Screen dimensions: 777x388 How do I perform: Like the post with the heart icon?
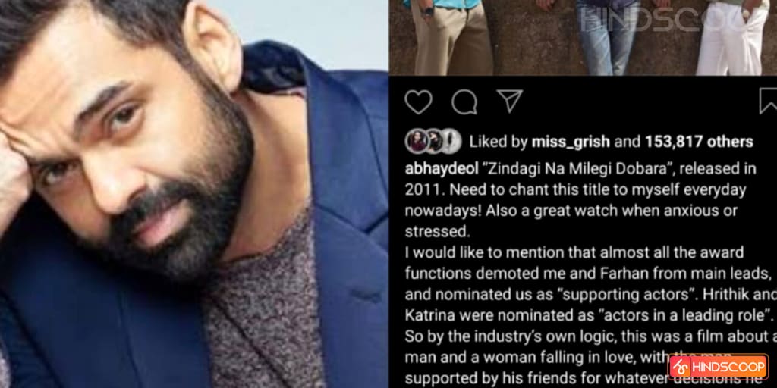click(x=418, y=102)
